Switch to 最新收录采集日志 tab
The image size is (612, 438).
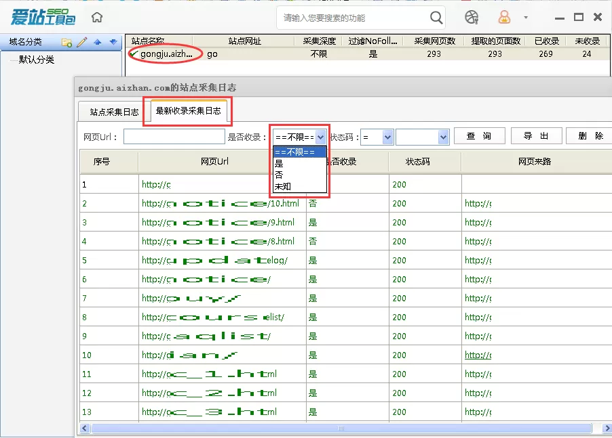click(x=188, y=111)
